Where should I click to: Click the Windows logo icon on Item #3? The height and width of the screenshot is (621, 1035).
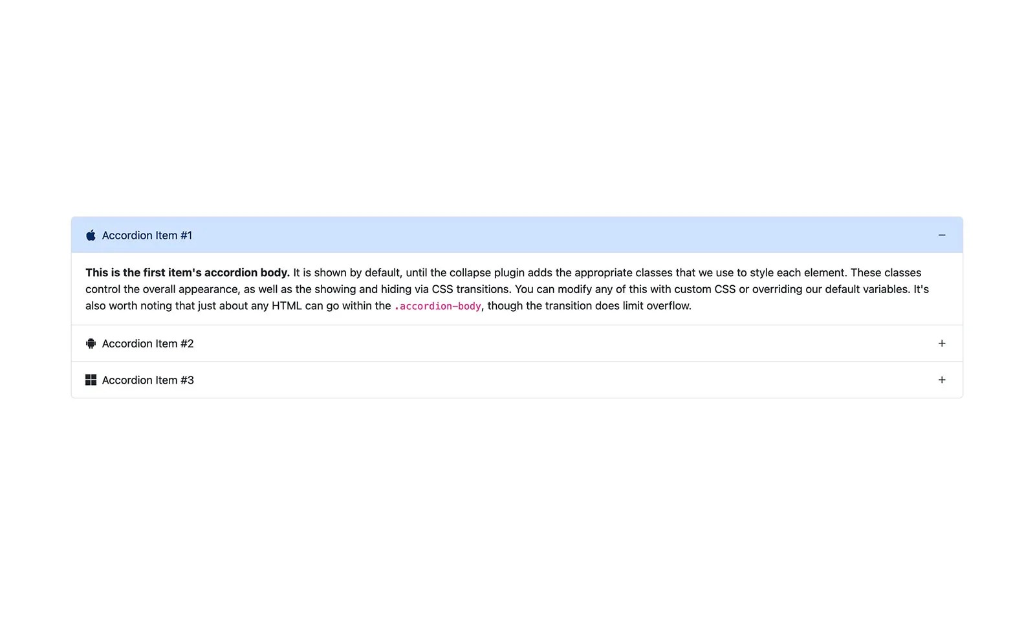(91, 380)
